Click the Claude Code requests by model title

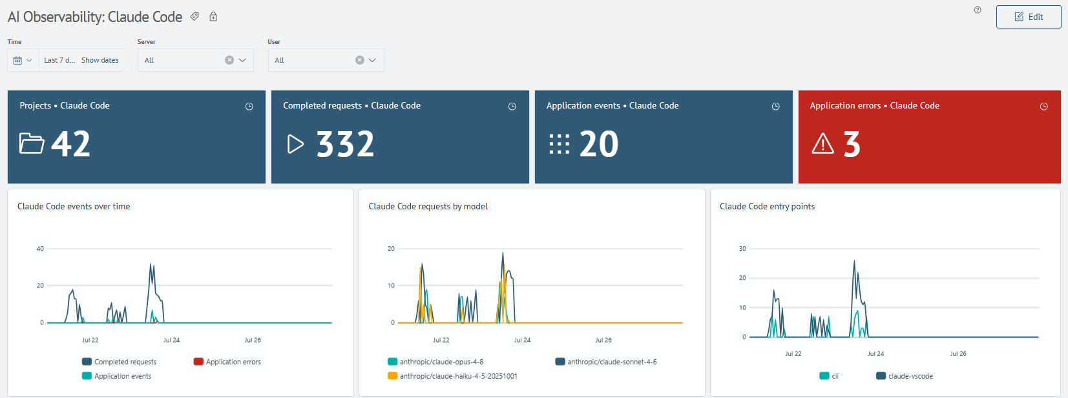pos(428,207)
